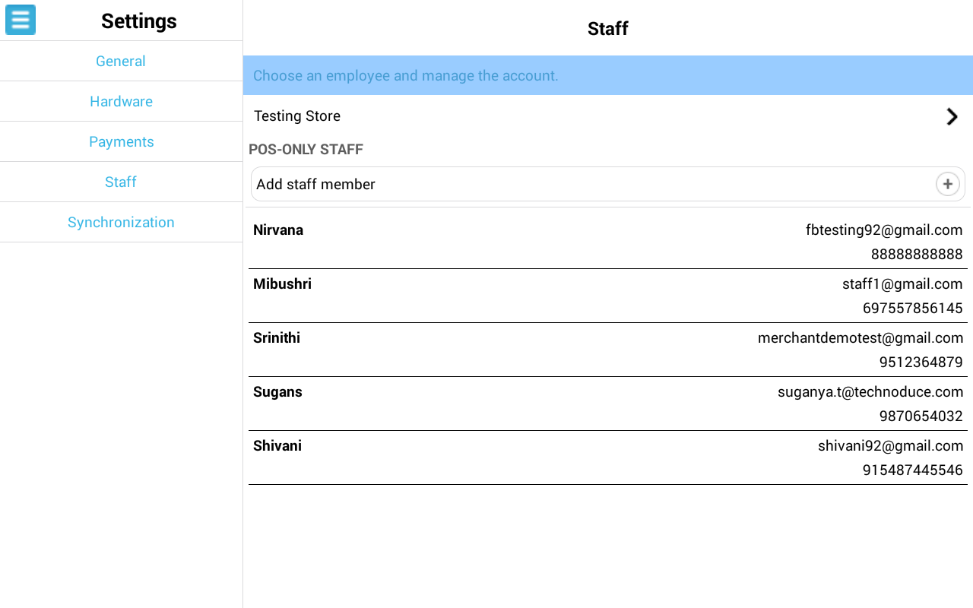Click the Staff page title
The height and width of the screenshot is (608, 973).
(608, 28)
